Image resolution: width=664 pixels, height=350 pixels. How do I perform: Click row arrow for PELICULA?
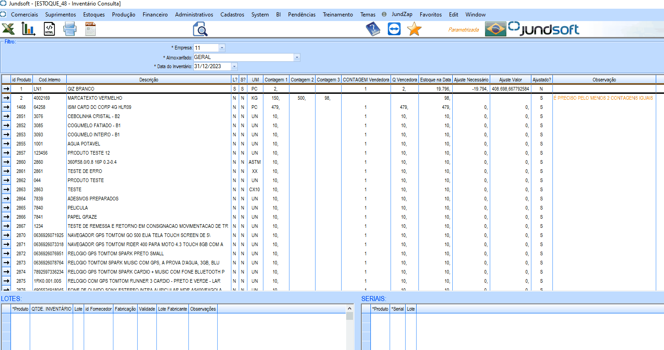tap(6, 208)
